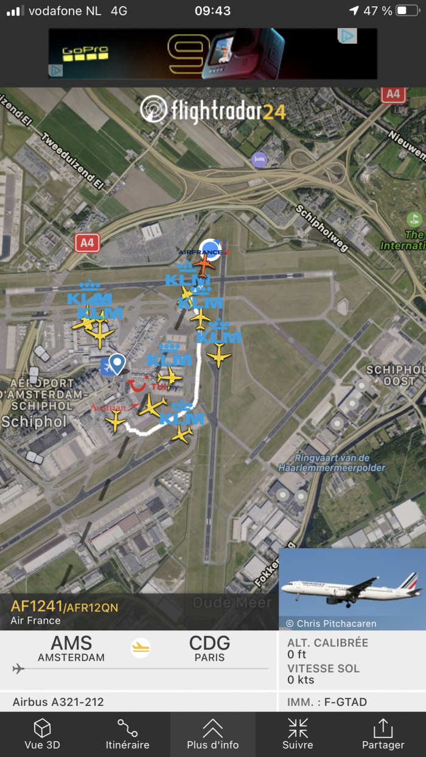Share the flight with Partager
The height and width of the screenshot is (757, 426).
pyautogui.click(x=383, y=734)
